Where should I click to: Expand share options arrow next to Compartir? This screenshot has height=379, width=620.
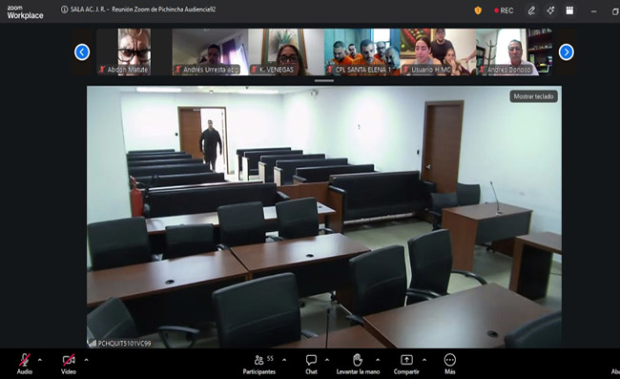click(x=424, y=360)
